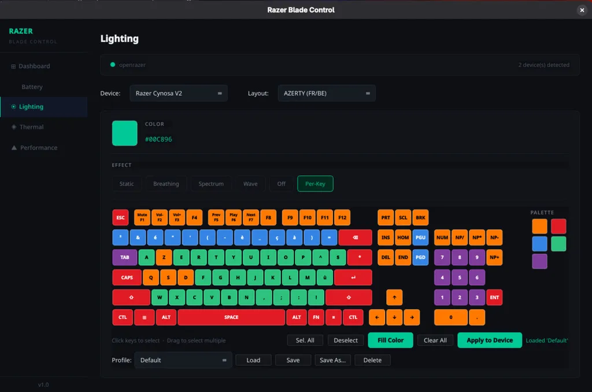The image size is (592, 392).
Task: Select the down arrow key
Action: [394, 318]
